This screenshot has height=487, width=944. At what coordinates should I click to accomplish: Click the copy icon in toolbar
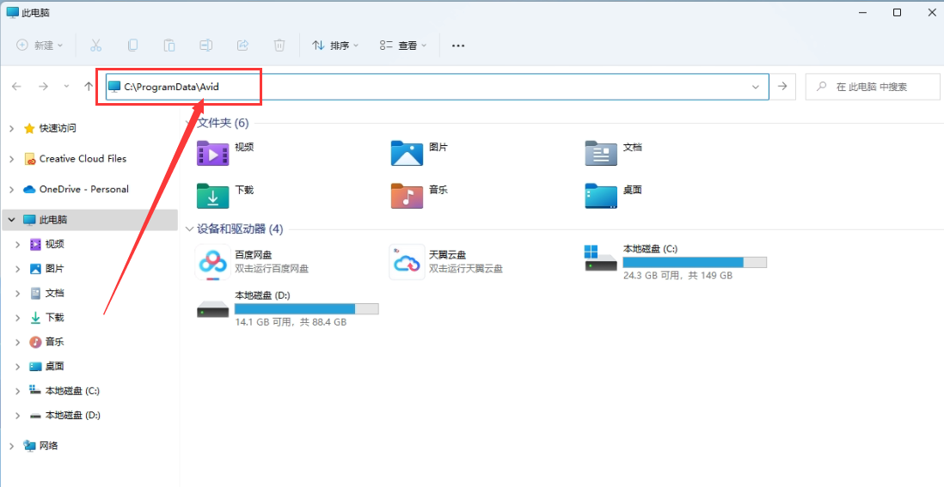133,45
